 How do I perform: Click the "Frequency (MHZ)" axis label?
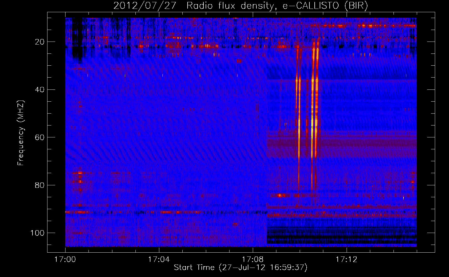click(x=21, y=133)
